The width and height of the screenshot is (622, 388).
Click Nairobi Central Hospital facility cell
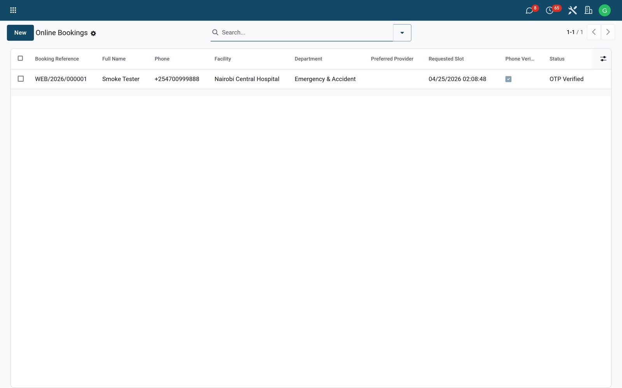[247, 79]
